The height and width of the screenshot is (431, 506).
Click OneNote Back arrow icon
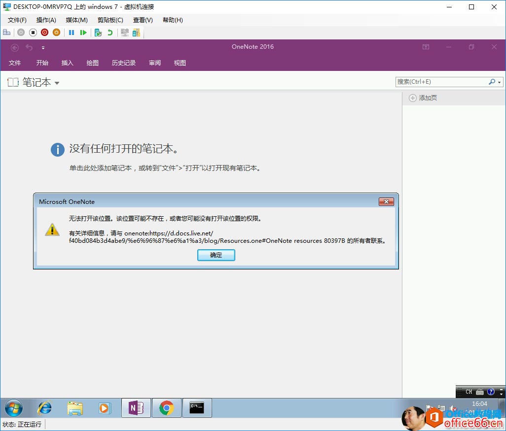(15, 48)
